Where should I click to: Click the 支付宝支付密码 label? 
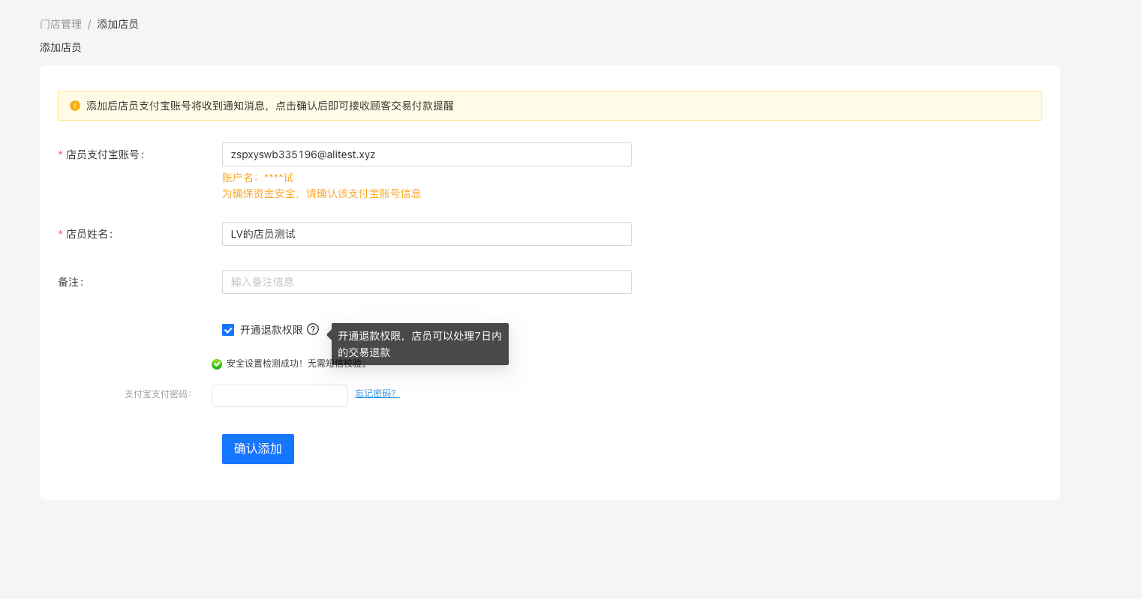pos(158,394)
